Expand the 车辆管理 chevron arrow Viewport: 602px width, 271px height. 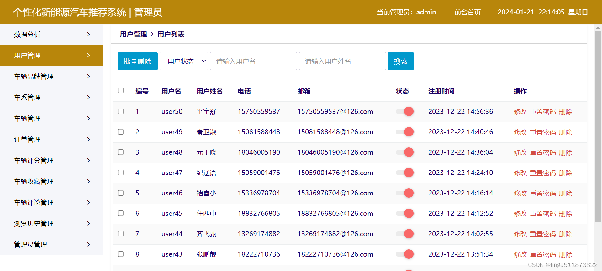(88, 118)
